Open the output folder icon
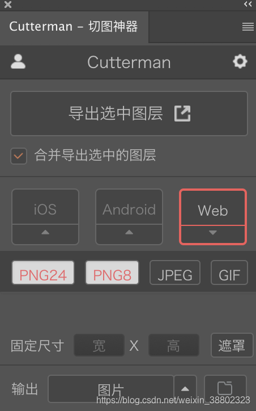 pyautogui.click(x=225, y=388)
